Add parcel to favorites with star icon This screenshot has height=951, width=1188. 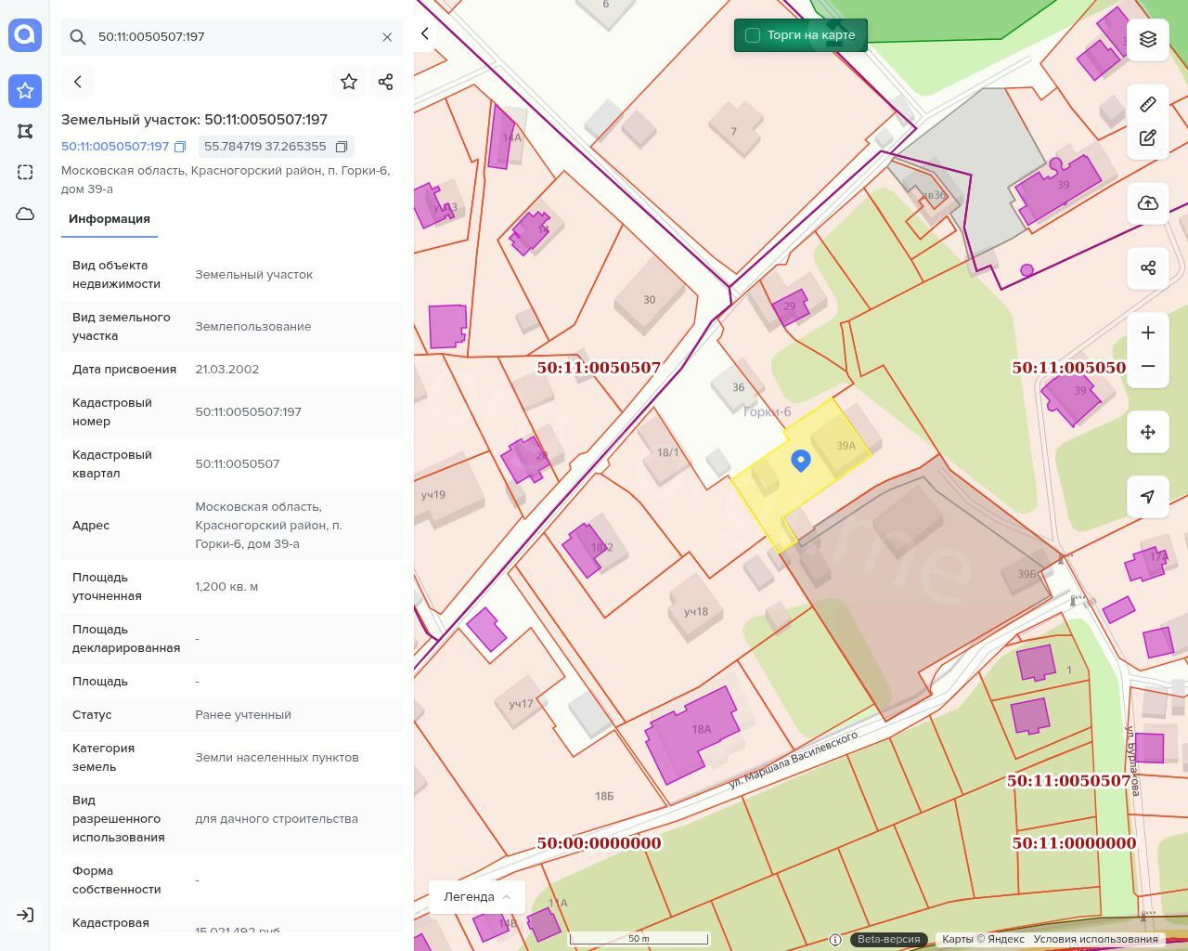point(349,82)
